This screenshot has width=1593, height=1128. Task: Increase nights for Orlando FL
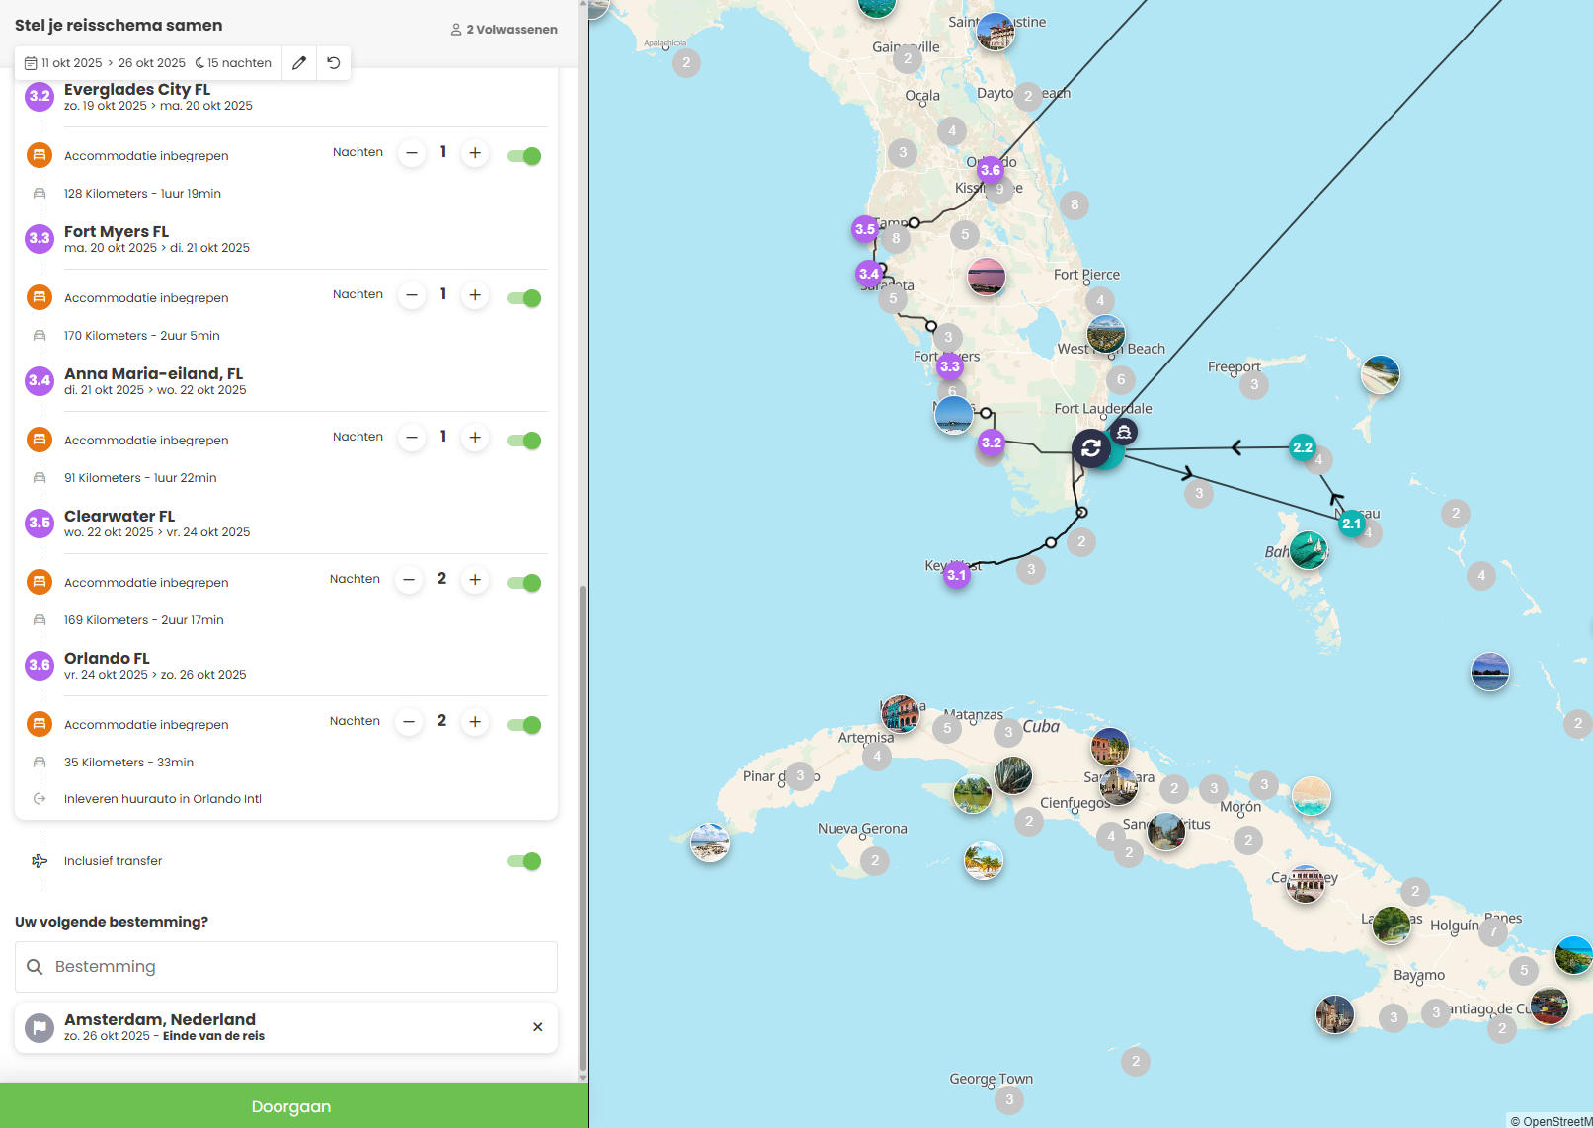coord(475,722)
